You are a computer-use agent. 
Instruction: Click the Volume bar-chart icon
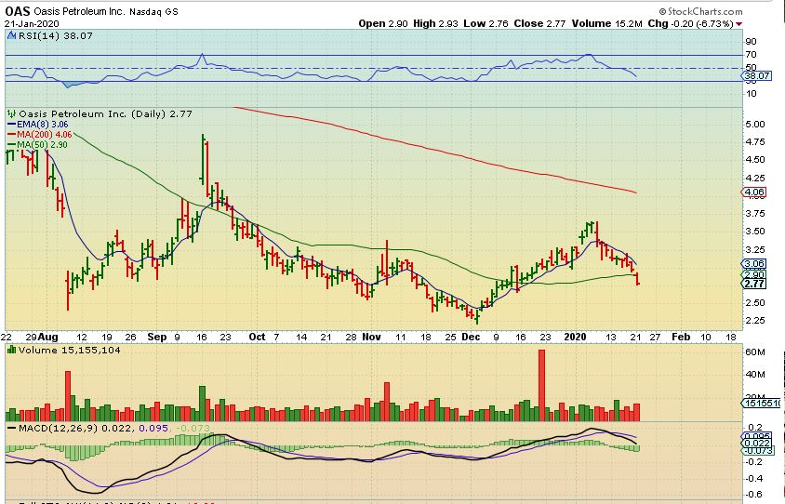click(x=12, y=351)
